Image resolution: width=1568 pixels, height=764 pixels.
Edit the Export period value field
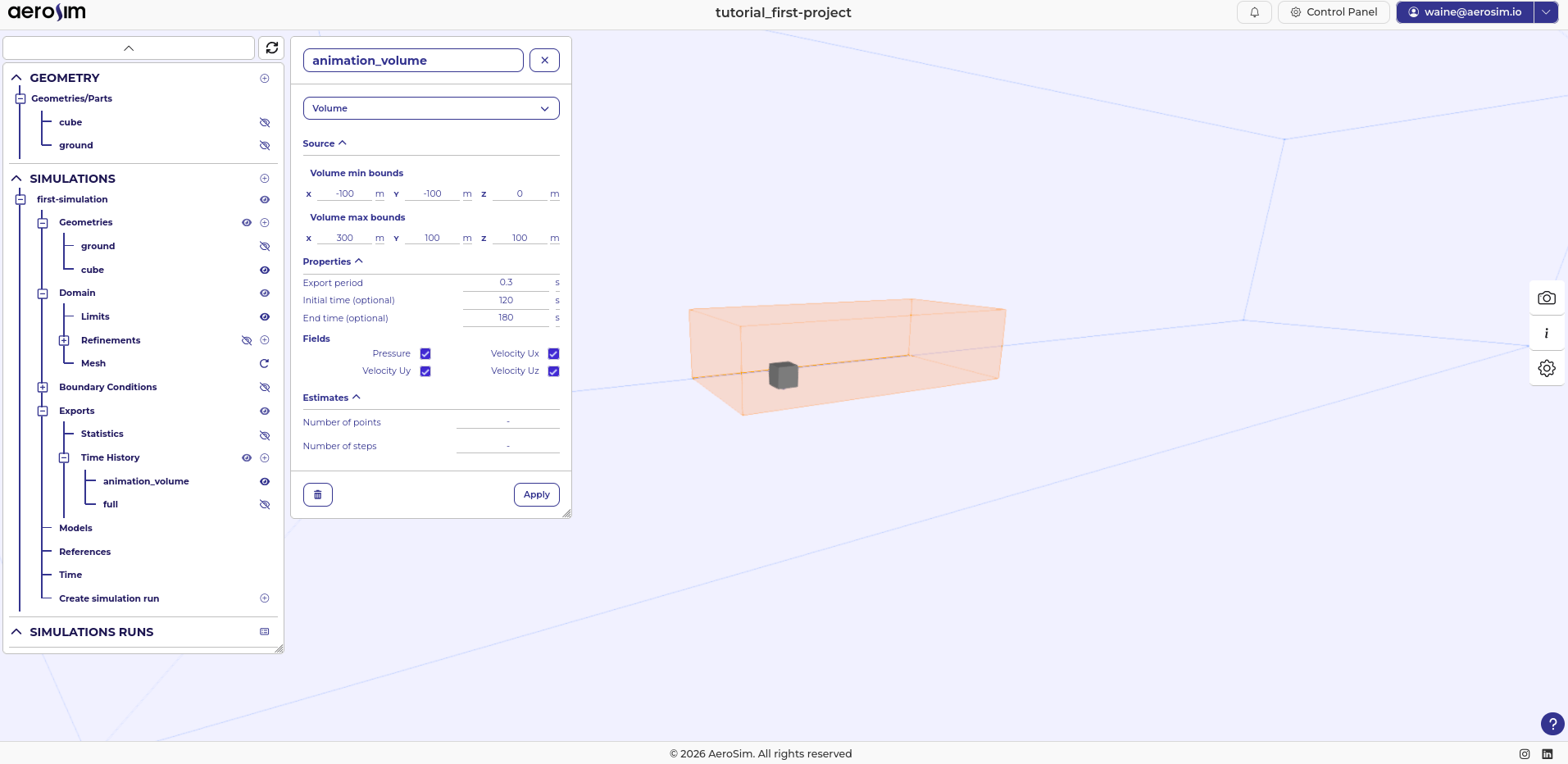(x=506, y=282)
